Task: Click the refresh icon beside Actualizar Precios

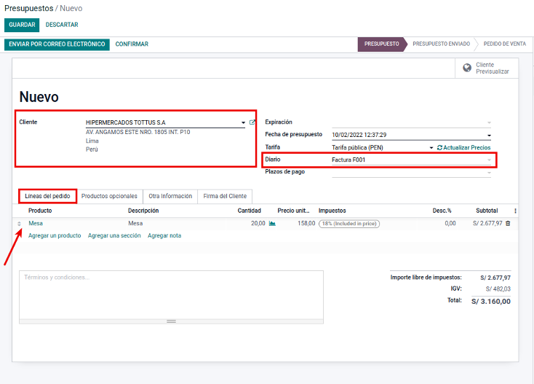Action: [439, 148]
